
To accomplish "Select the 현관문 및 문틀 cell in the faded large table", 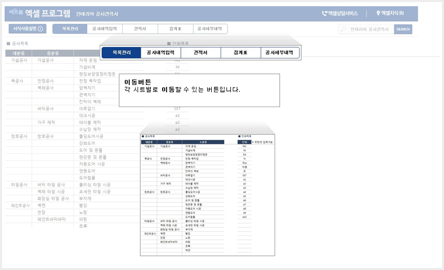I will 93,157.
